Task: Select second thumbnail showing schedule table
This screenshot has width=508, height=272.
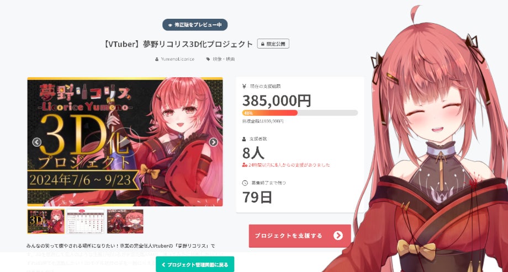Action: [86, 221]
